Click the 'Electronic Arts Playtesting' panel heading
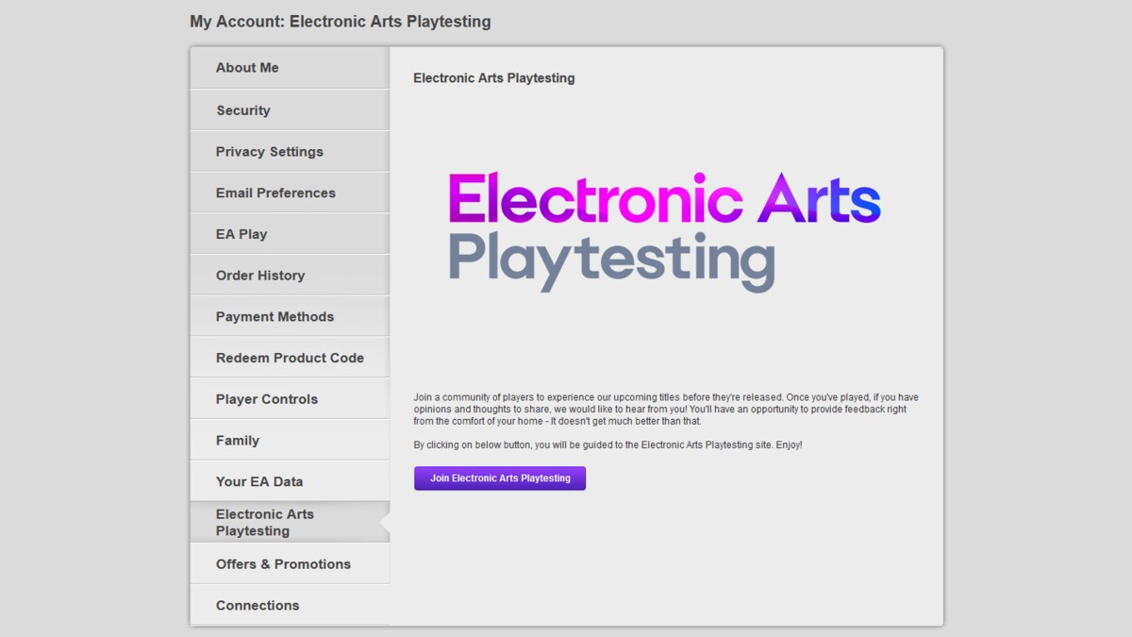This screenshot has width=1132, height=637. 494,78
